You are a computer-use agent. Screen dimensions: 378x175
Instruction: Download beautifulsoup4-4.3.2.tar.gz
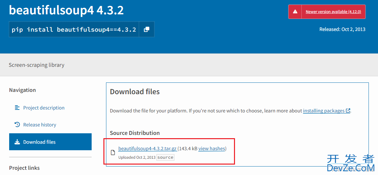pos(148,149)
